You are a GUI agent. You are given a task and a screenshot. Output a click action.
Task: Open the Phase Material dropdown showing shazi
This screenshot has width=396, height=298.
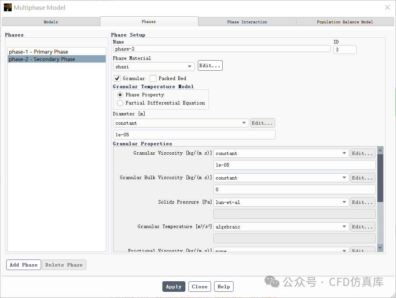coord(154,67)
